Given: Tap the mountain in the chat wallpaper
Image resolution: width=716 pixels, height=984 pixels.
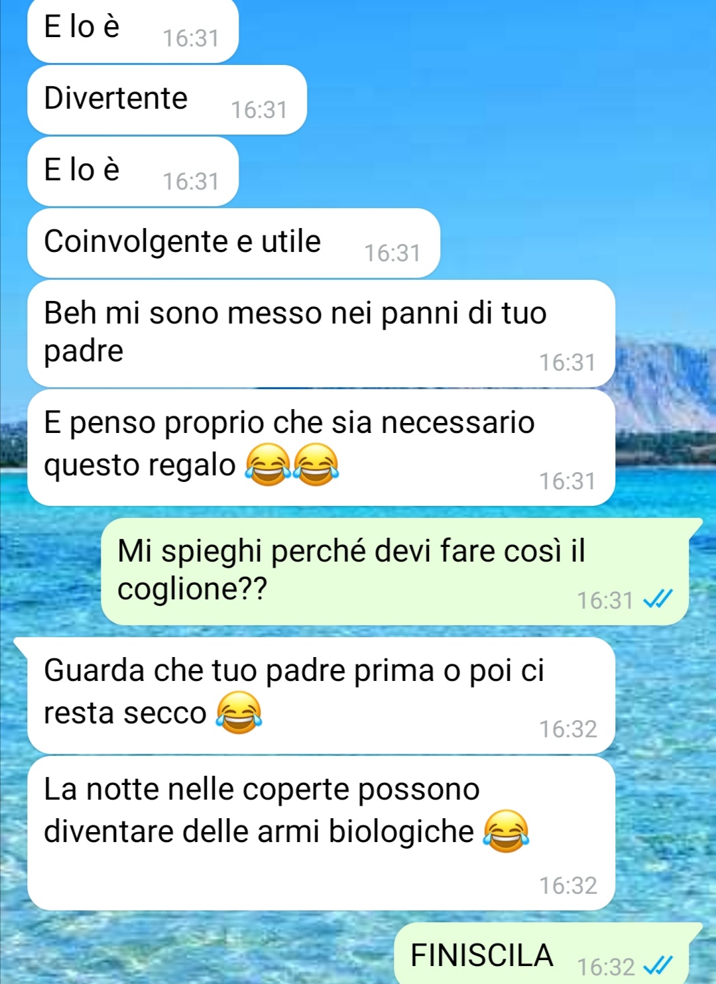Looking at the screenshot, I should [x=663, y=386].
